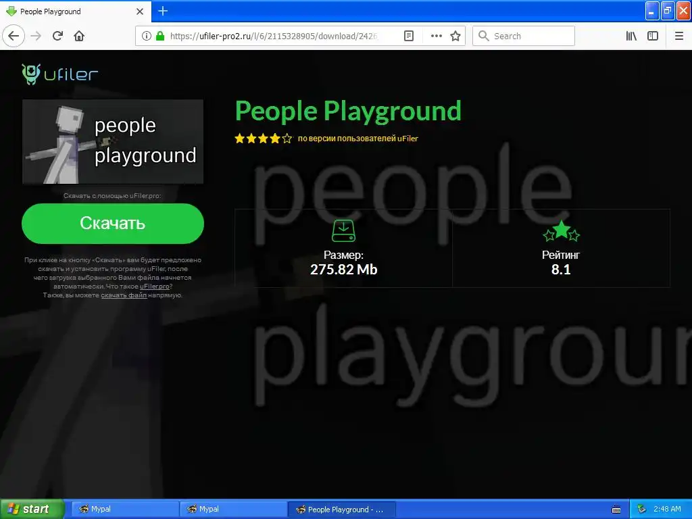The width and height of the screenshot is (692, 519).
Task: Open a new tab with plus button
Action: (x=163, y=11)
